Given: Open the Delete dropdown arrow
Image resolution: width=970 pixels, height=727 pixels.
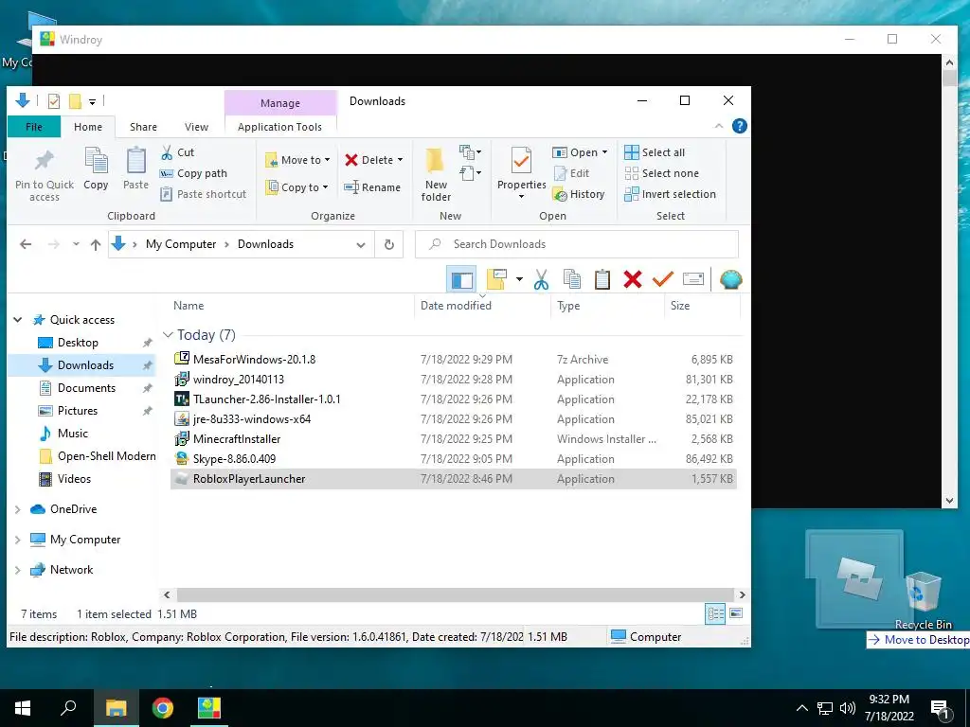Looking at the screenshot, I should click(x=401, y=160).
